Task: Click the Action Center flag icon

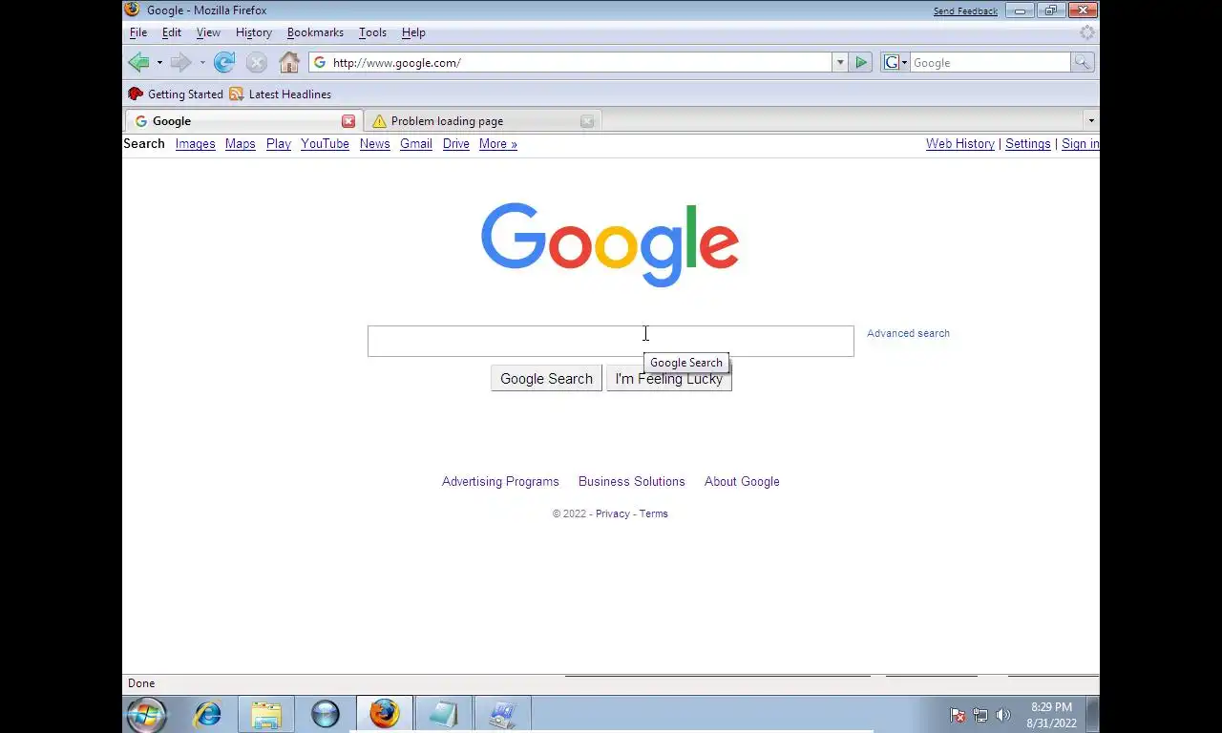Action: 958,715
